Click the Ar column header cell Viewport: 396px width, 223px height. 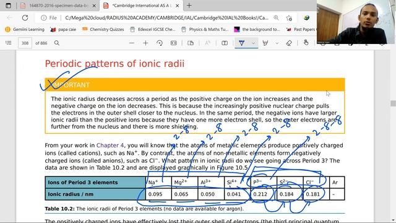[337, 182]
